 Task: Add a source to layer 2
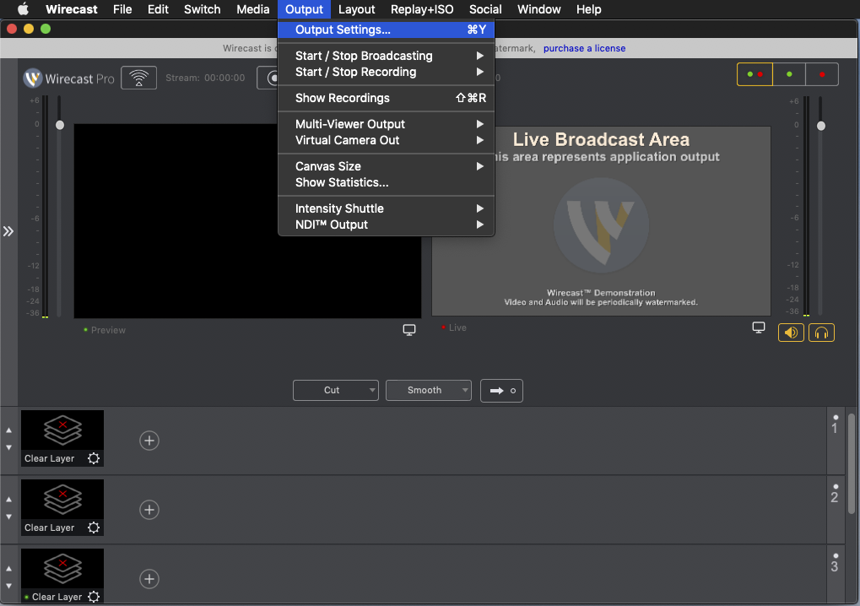(x=149, y=510)
